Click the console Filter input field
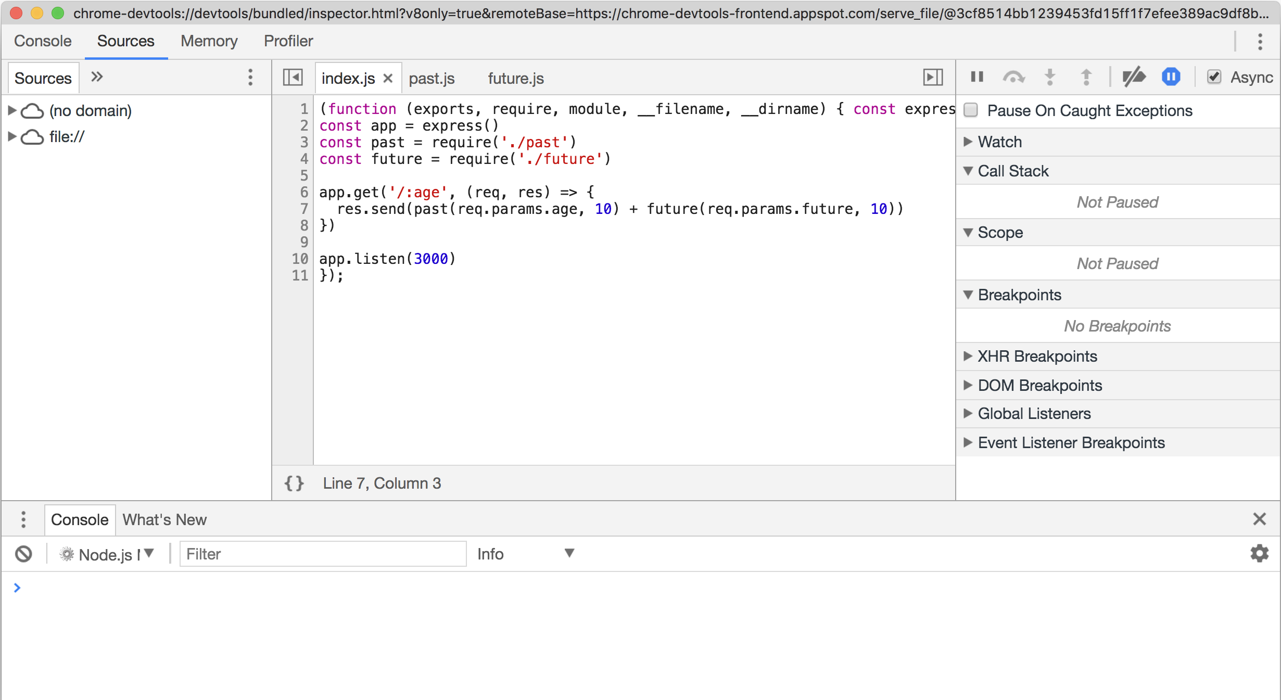Image resolution: width=1281 pixels, height=700 pixels. coord(323,554)
